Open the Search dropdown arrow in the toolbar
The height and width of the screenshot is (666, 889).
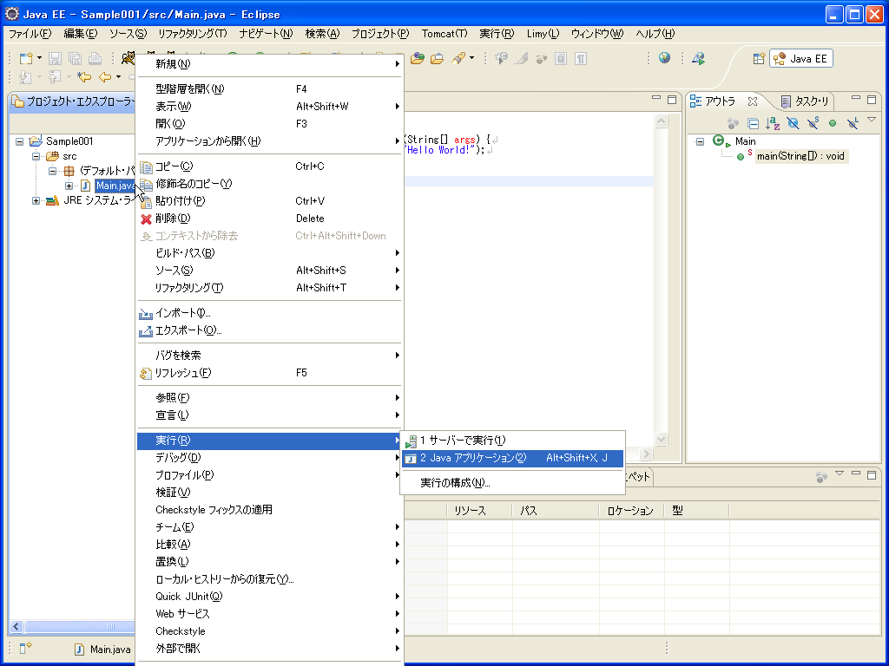(x=471, y=58)
